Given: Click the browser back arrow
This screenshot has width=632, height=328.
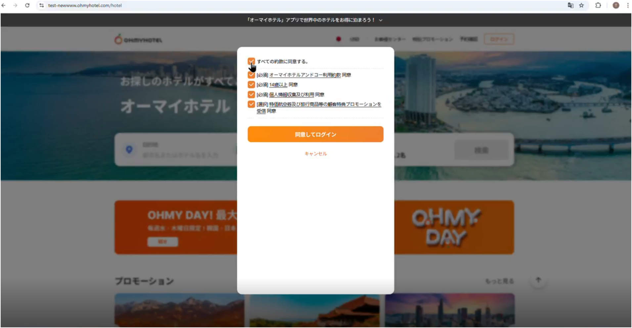Looking at the screenshot, I should (x=4, y=5).
